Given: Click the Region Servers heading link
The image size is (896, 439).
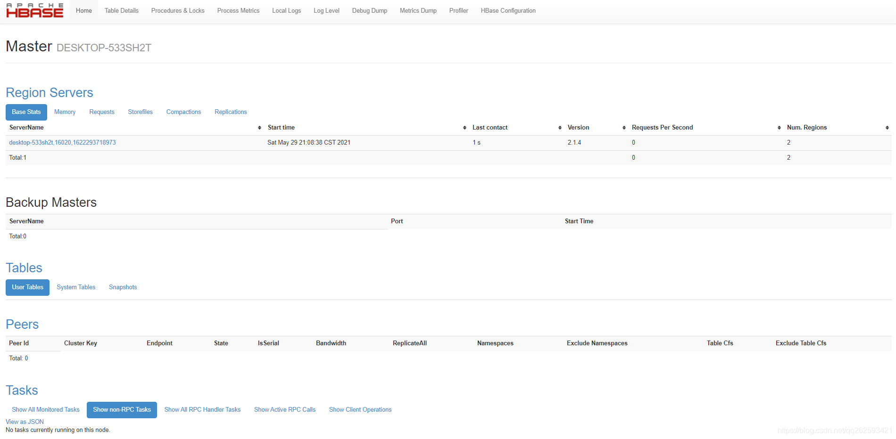Looking at the screenshot, I should [x=50, y=93].
